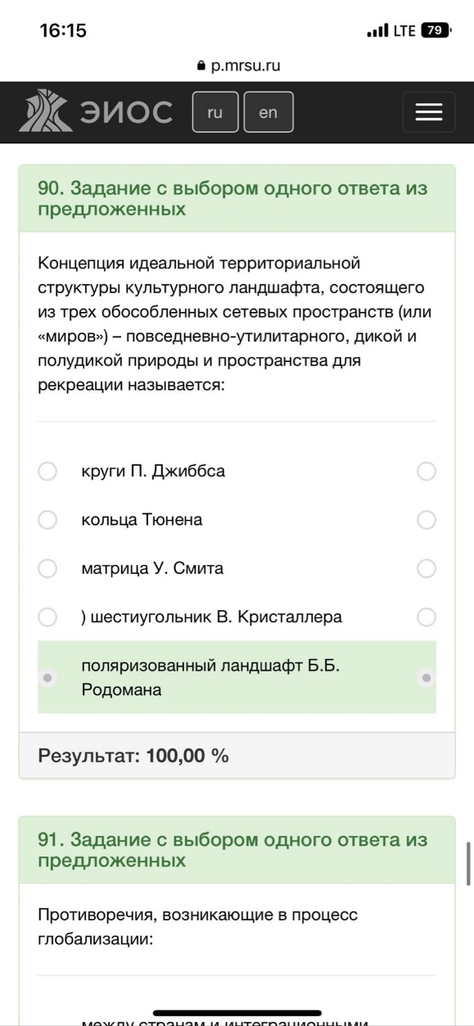Select left radio for кольца Тюнена

(48, 519)
